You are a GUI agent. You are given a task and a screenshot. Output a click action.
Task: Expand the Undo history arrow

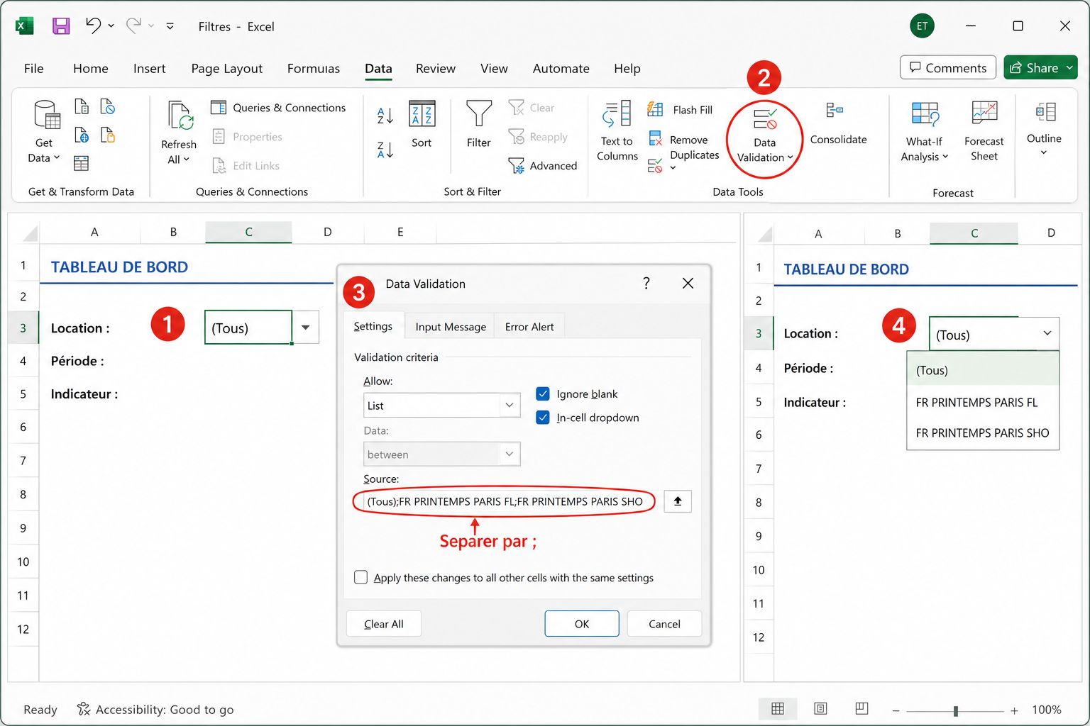(x=111, y=26)
